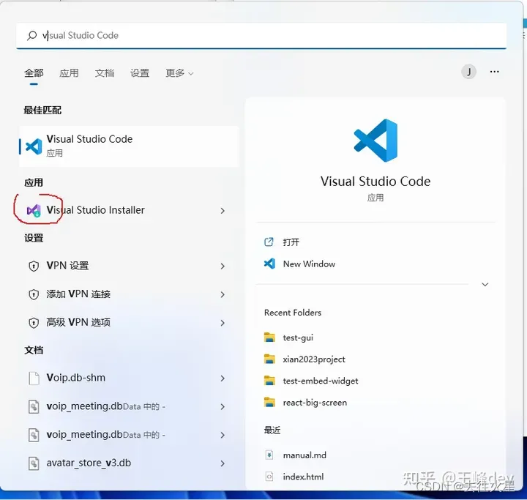Open the 更多 dropdown
Image resolution: width=527 pixels, height=500 pixels.
point(179,73)
